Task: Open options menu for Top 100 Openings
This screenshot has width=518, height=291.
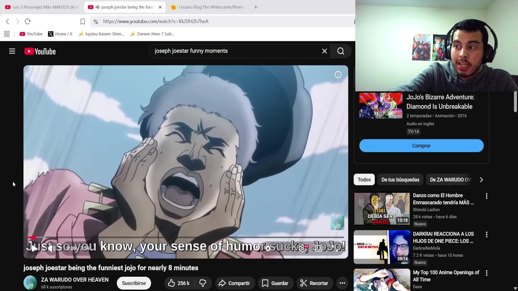Action: pos(486,273)
